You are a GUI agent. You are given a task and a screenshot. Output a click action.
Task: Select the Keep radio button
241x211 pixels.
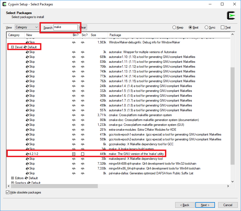point(174,27)
